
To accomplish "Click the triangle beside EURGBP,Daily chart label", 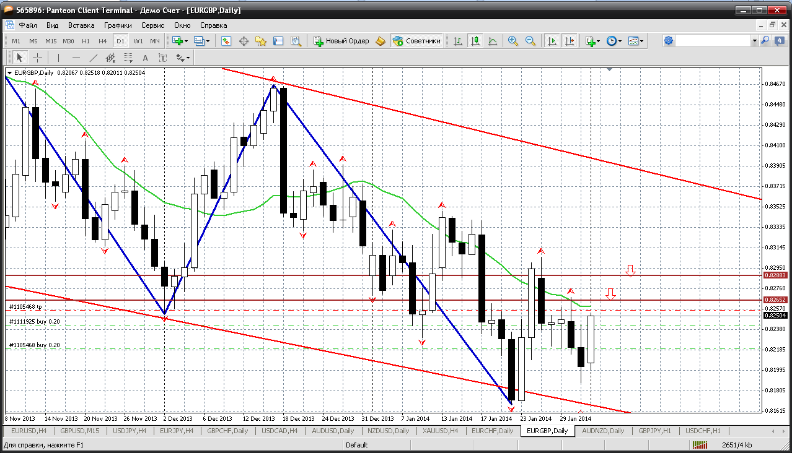I will (x=9, y=73).
